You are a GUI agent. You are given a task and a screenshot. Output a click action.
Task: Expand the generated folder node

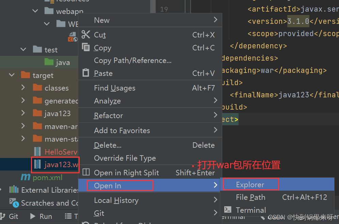pos(23,100)
